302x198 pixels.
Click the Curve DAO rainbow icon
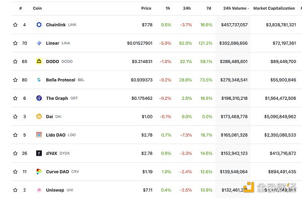click(x=39, y=172)
